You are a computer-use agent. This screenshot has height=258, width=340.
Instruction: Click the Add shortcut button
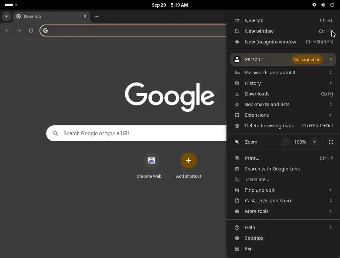coord(189,166)
